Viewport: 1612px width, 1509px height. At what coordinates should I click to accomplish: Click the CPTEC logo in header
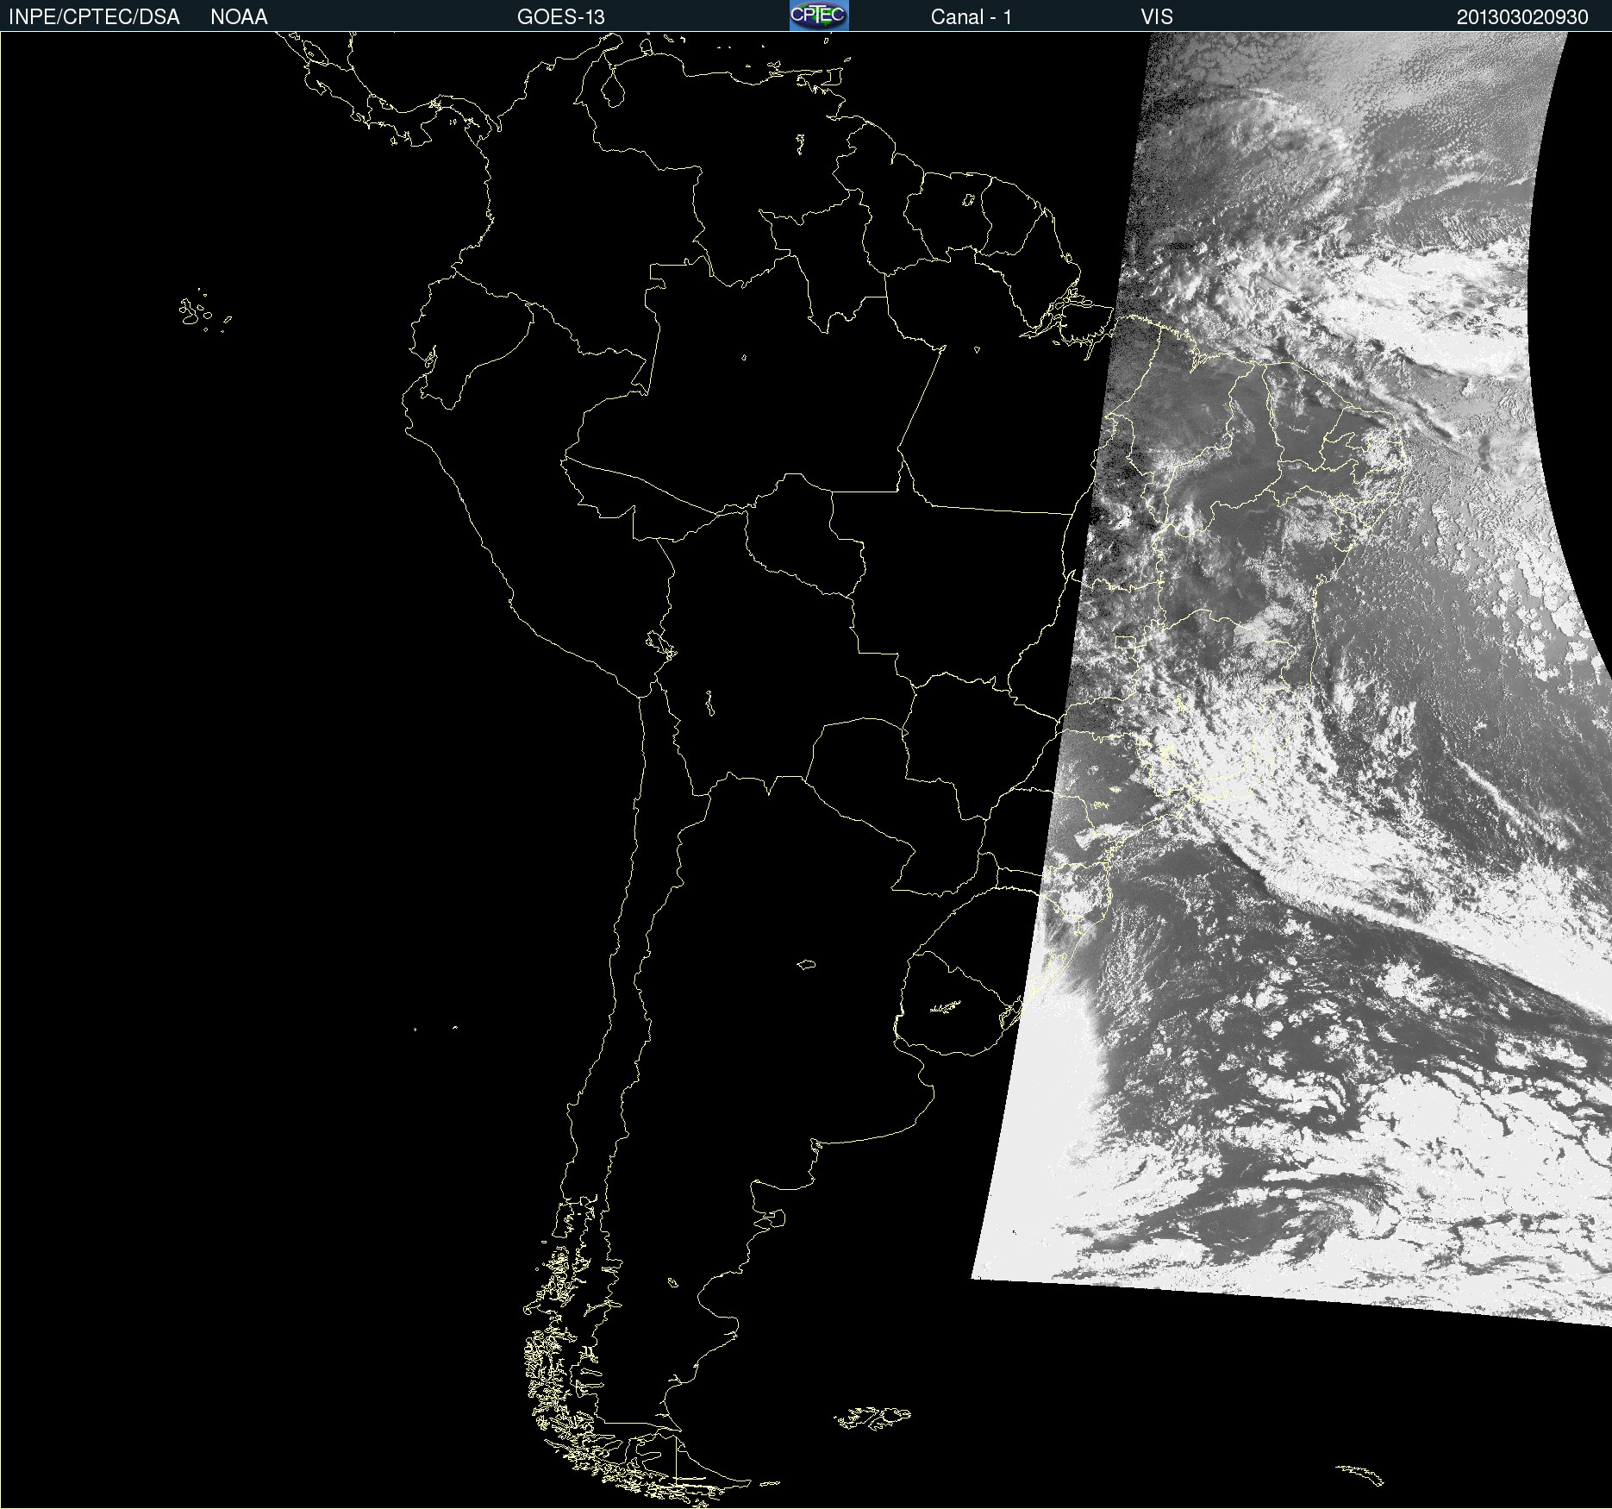pos(819,16)
